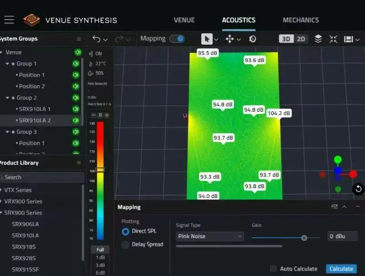Select the pointer selection tool

[207, 39]
